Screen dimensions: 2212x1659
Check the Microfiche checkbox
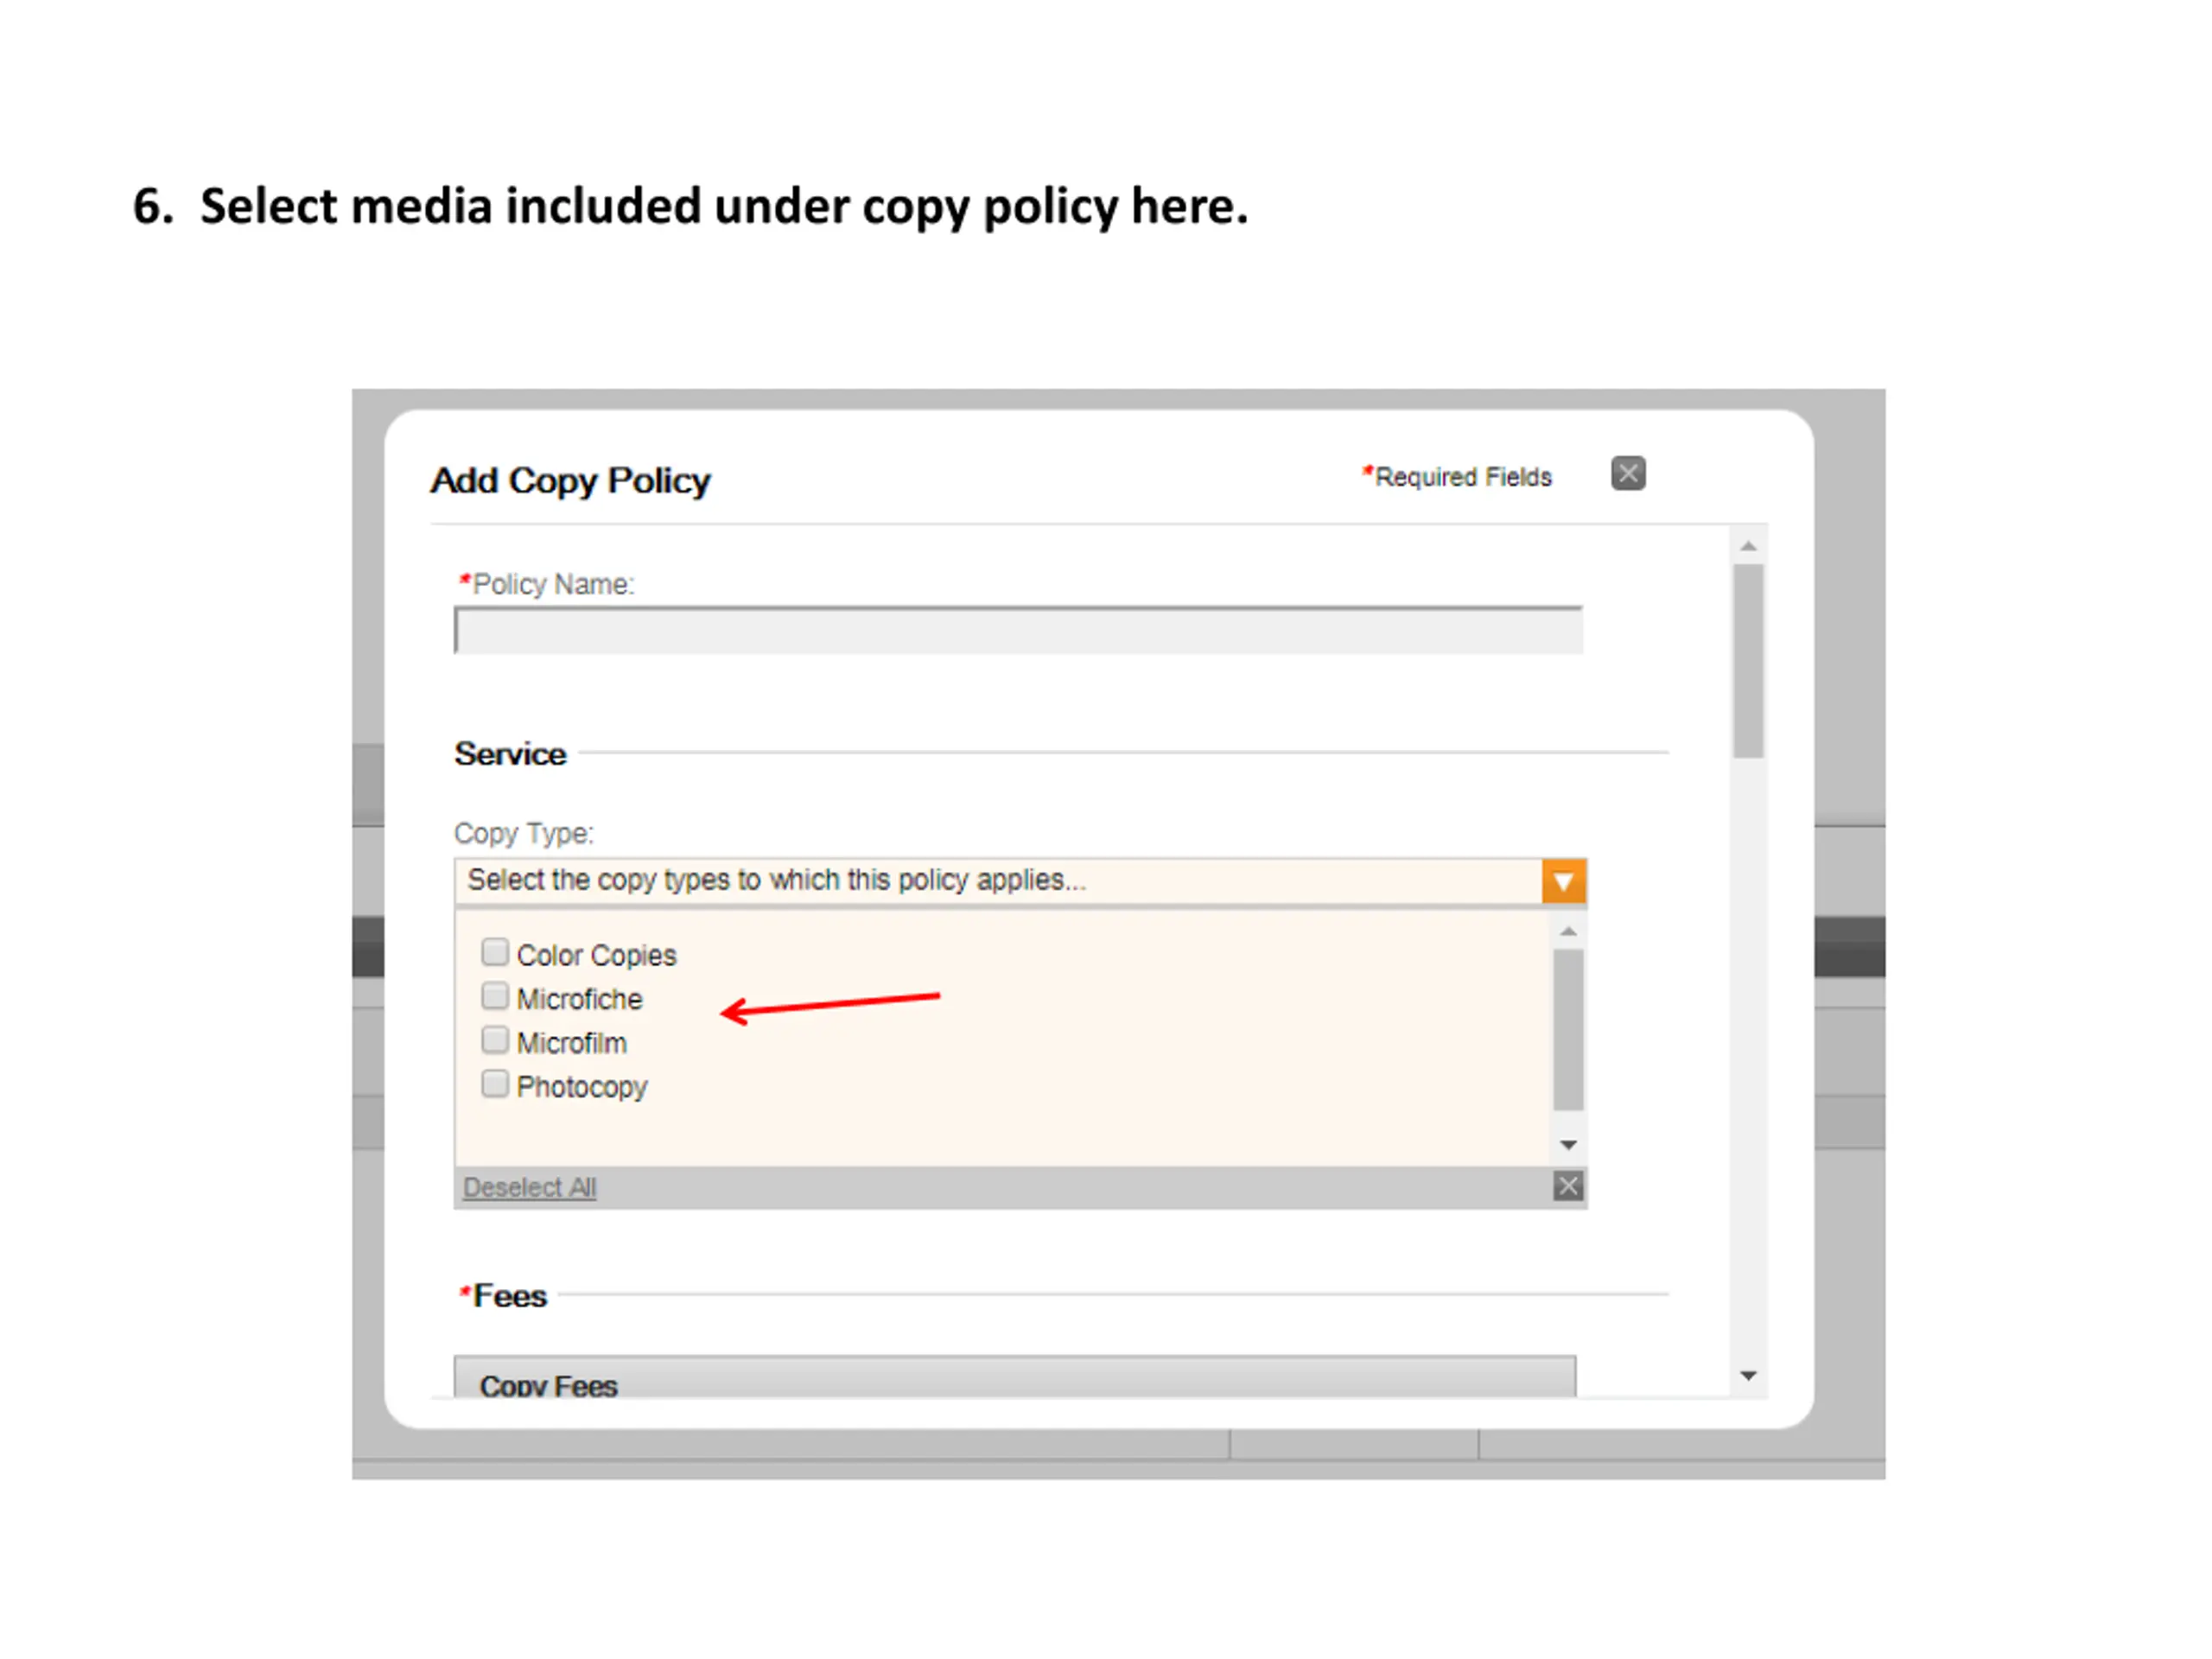point(495,996)
